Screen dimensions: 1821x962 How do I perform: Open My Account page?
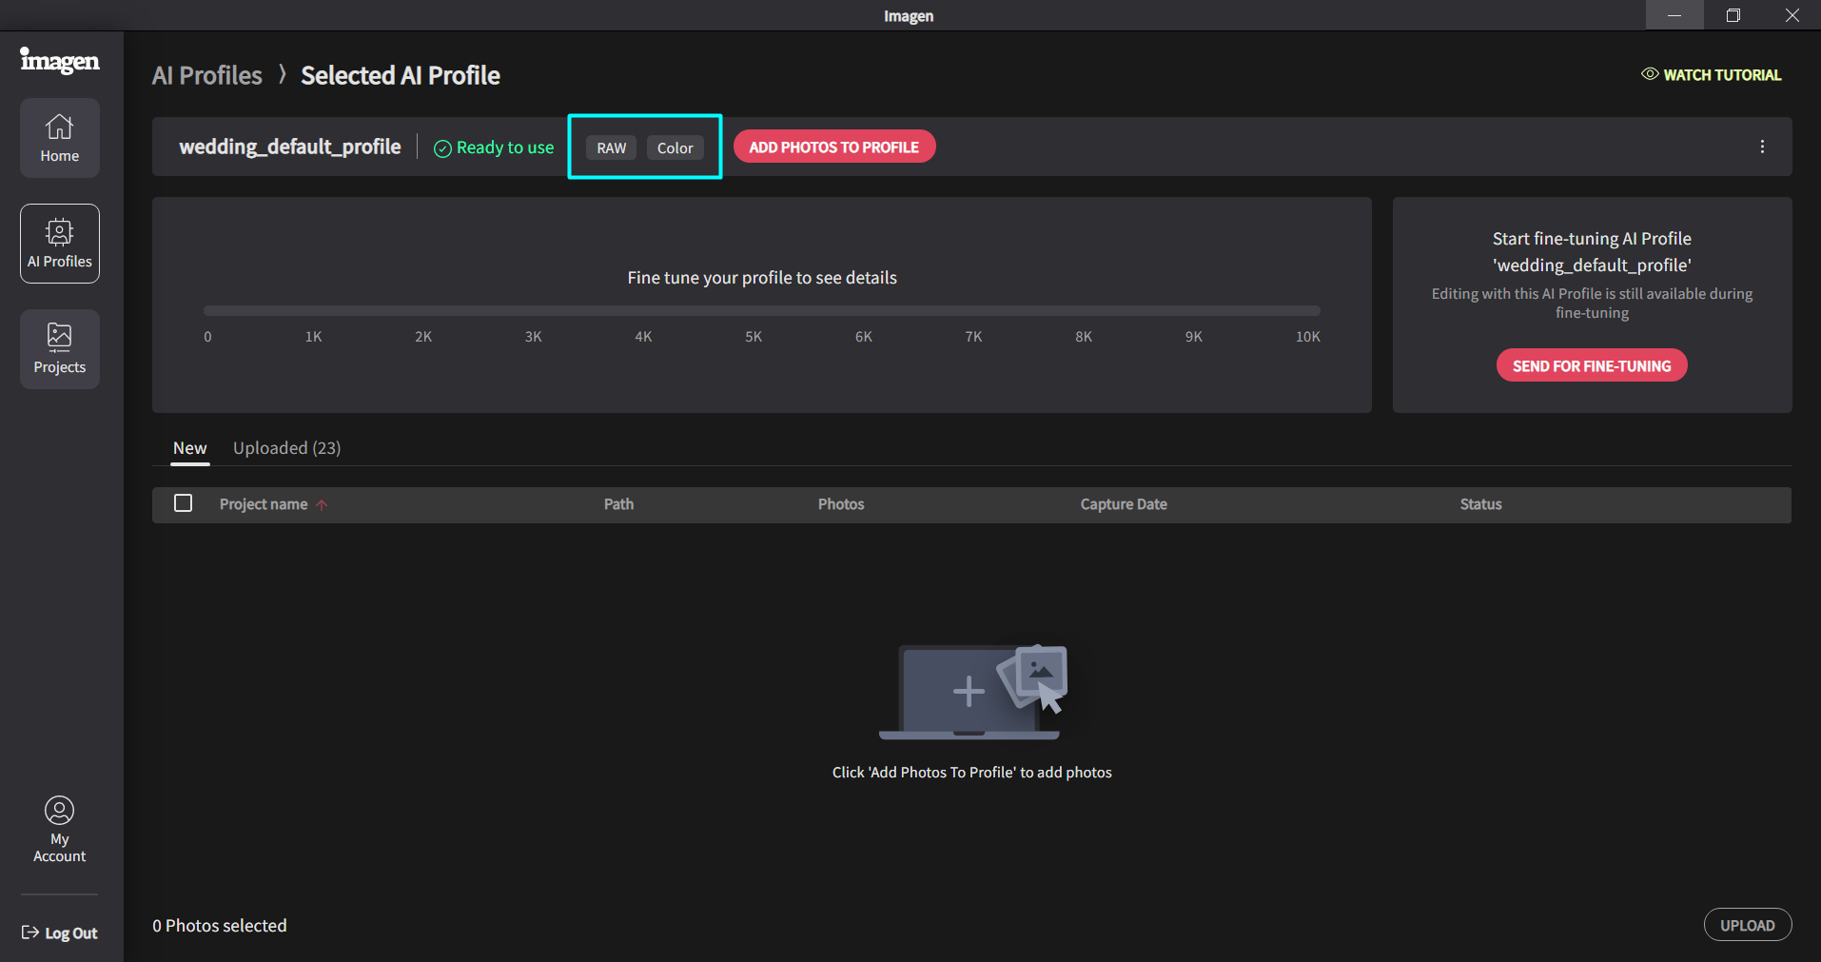click(x=60, y=829)
